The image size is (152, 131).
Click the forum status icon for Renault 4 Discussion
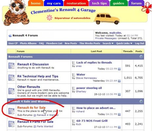click(x=11, y=65)
